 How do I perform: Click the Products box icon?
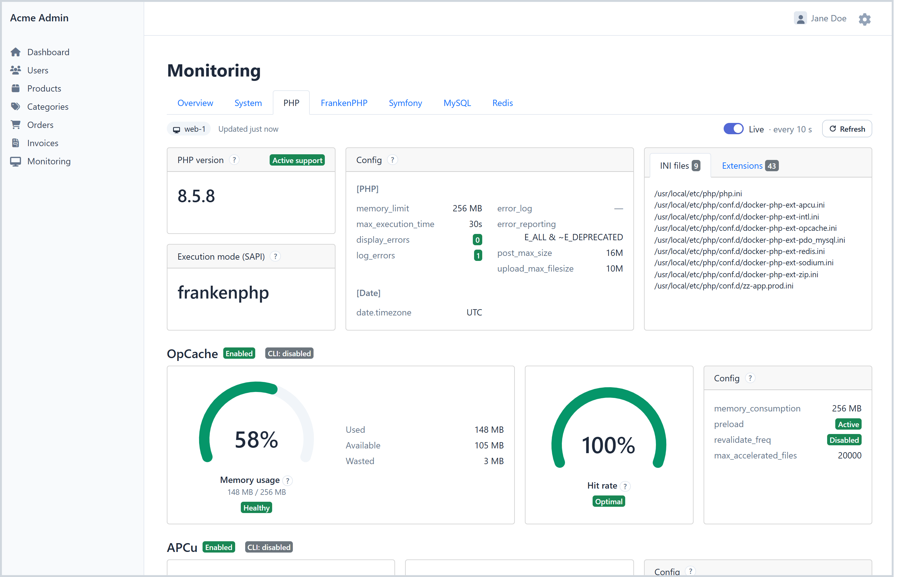pos(15,88)
